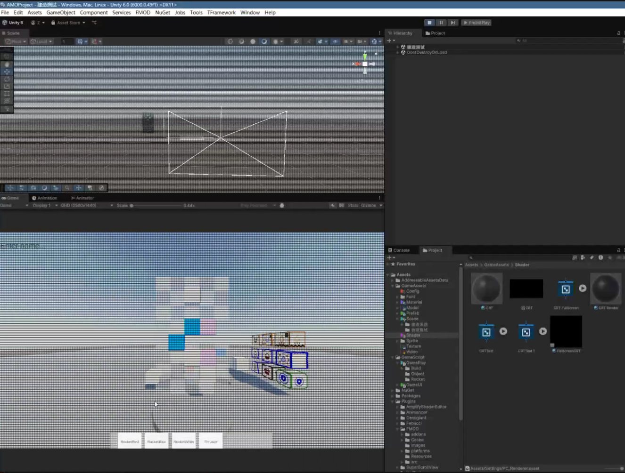Toggle Local/Global handle rotation mode
This screenshot has height=473, width=625.
[41, 41]
